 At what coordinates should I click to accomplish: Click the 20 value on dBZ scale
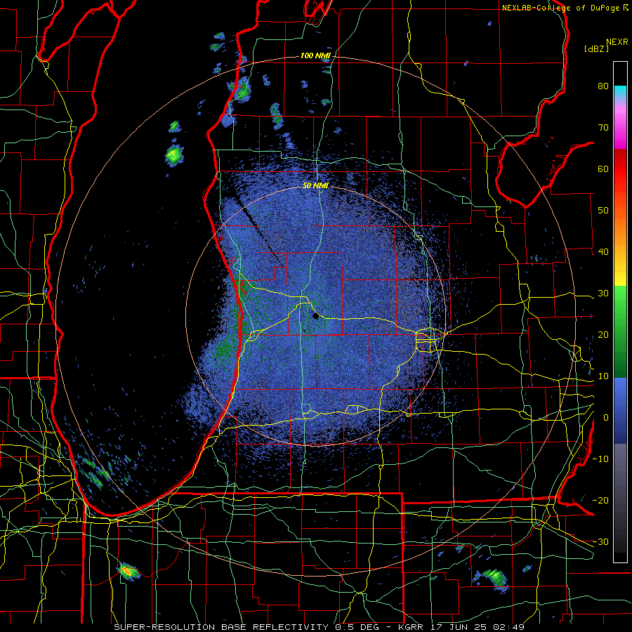click(603, 334)
